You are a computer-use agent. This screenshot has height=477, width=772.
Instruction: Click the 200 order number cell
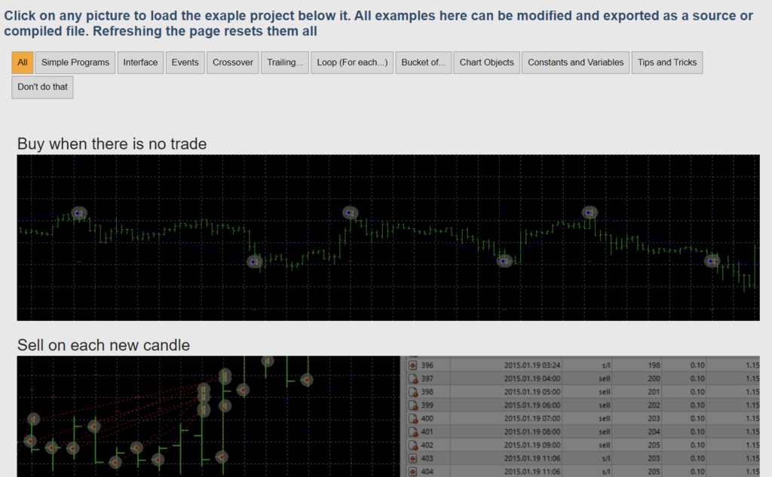654,378
